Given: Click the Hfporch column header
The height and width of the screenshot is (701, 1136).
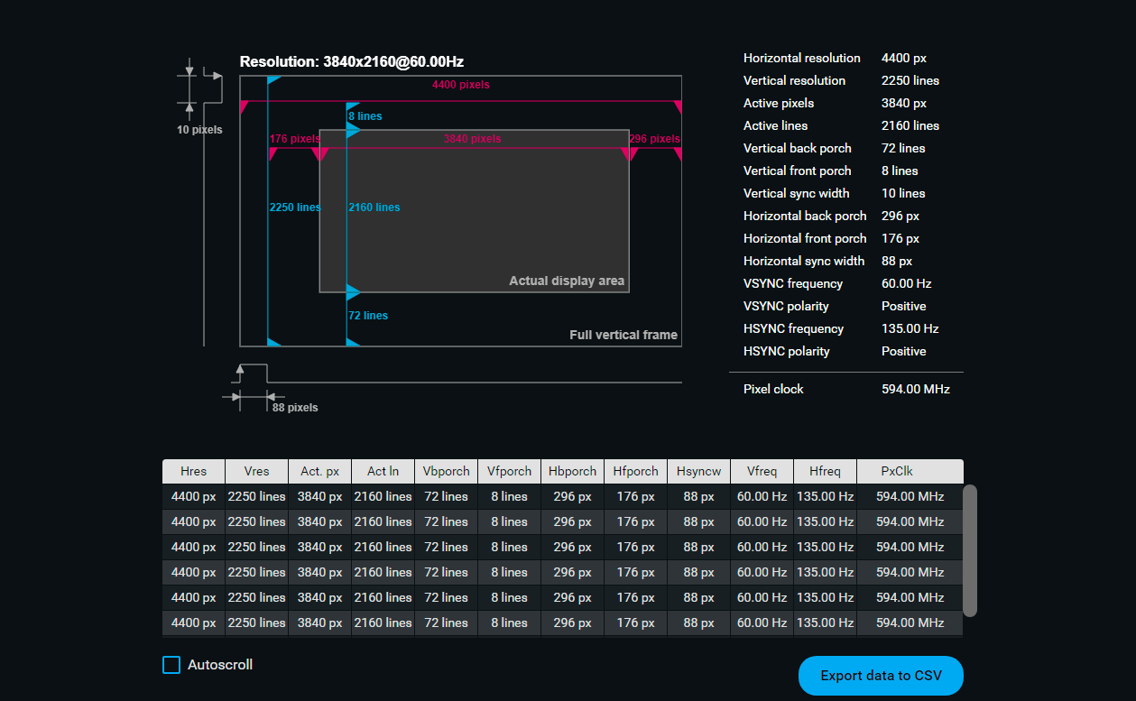Looking at the screenshot, I should tap(635, 471).
